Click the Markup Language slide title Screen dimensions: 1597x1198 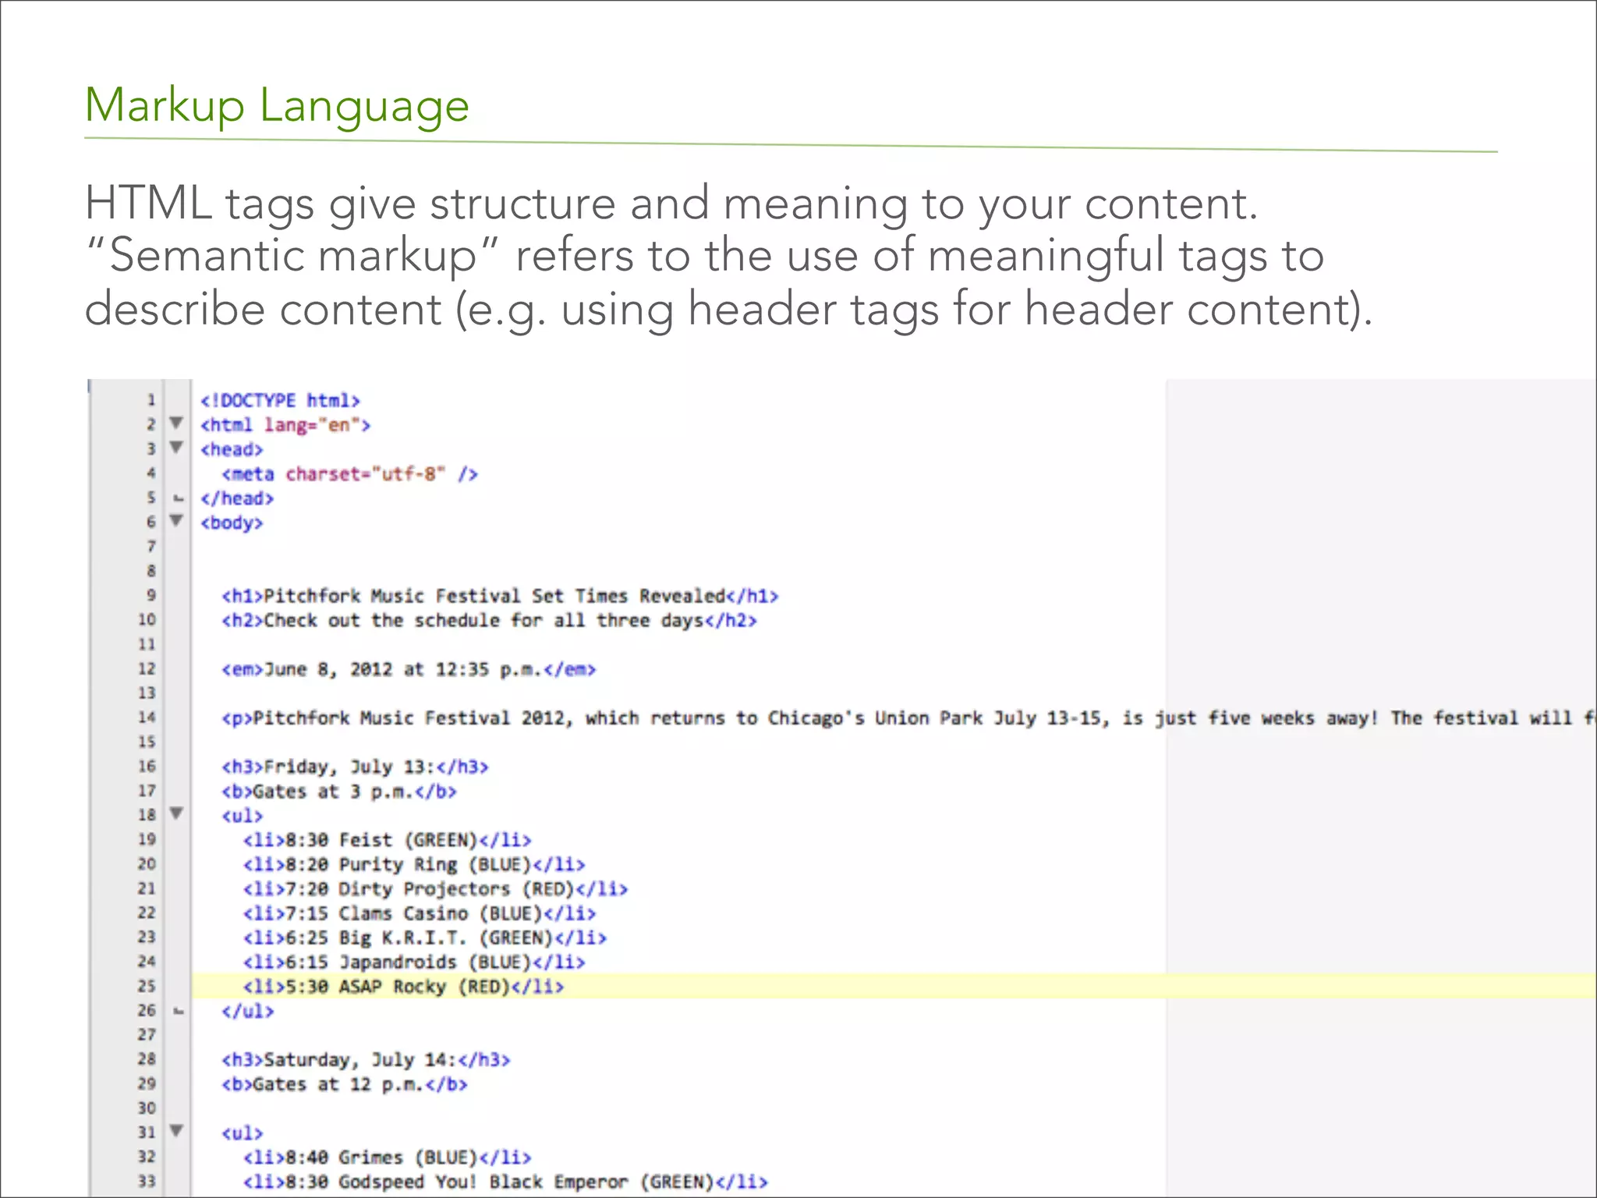[277, 105]
